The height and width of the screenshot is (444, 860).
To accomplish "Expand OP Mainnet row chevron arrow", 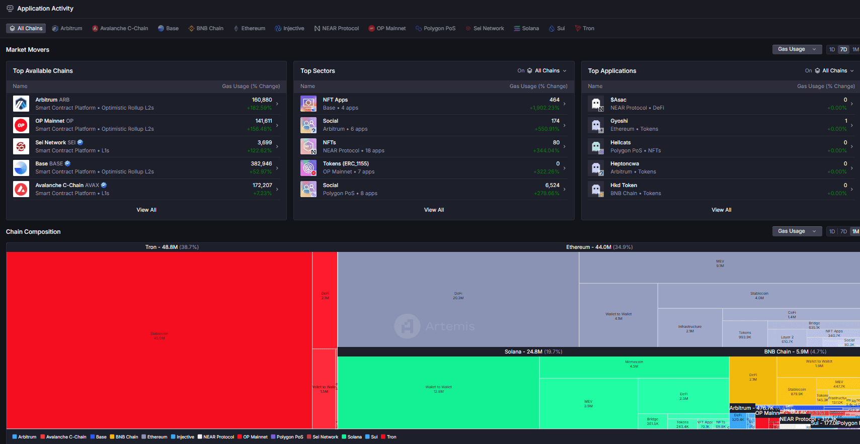I will tap(277, 125).
